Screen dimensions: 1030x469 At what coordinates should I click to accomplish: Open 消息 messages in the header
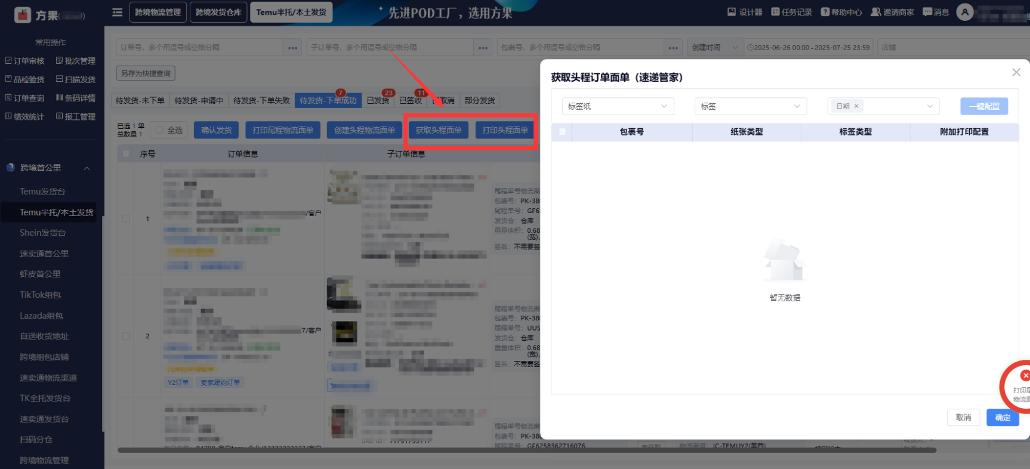tap(936, 12)
